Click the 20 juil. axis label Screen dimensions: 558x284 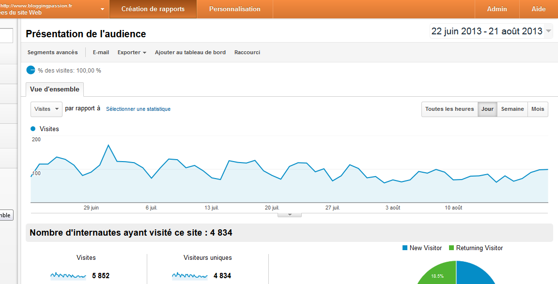[x=272, y=208]
